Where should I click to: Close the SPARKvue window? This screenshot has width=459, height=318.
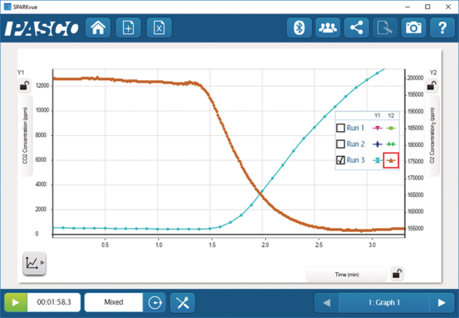pyautogui.click(x=448, y=7)
